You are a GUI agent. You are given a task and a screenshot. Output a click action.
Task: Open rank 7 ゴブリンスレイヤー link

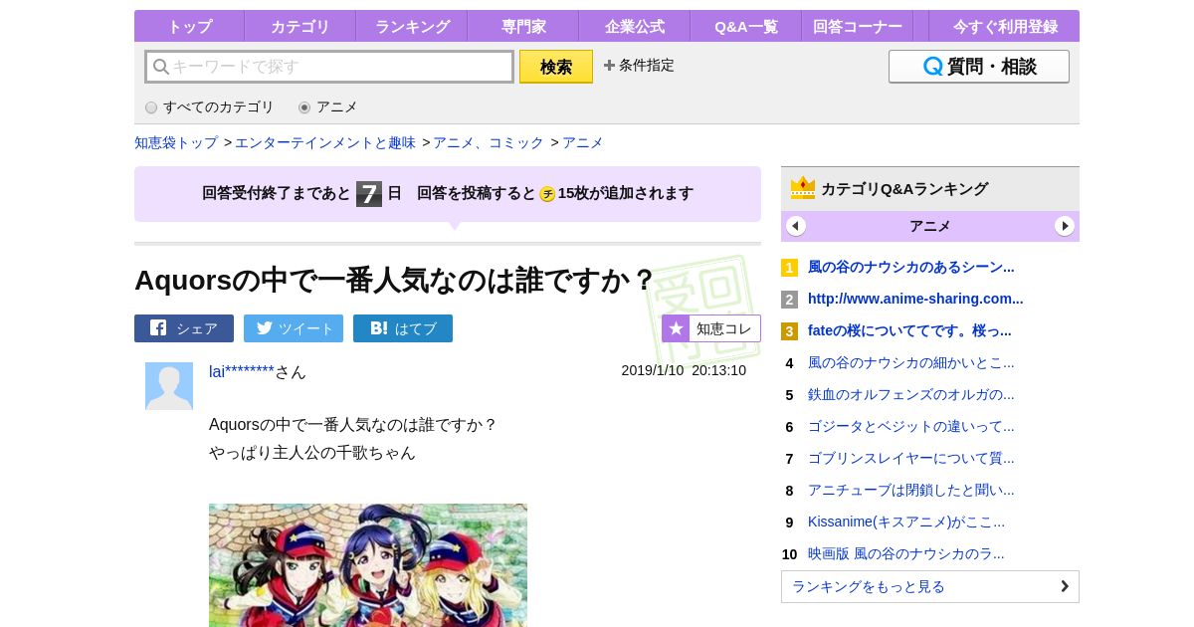(911, 458)
